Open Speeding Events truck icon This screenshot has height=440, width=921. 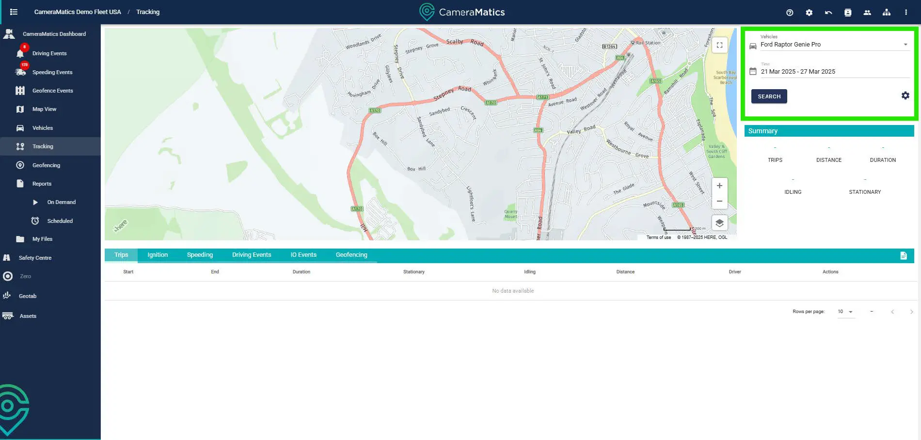(20, 72)
